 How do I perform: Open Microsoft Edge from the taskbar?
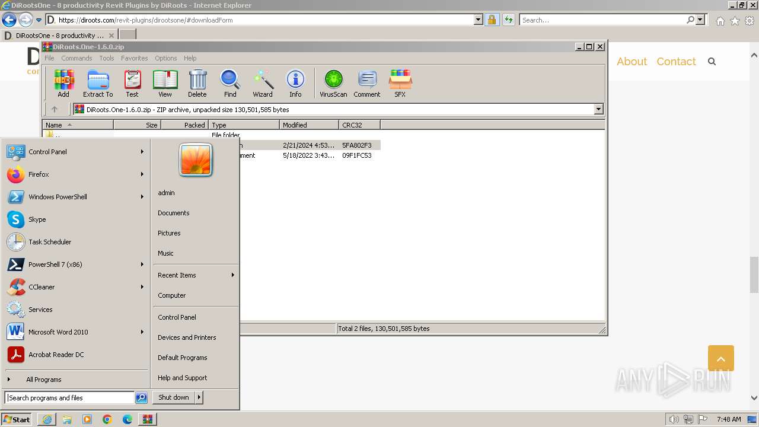[x=127, y=419]
